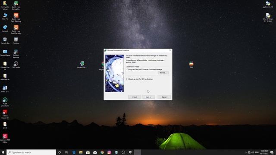Open network settings from system tray

(249, 152)
